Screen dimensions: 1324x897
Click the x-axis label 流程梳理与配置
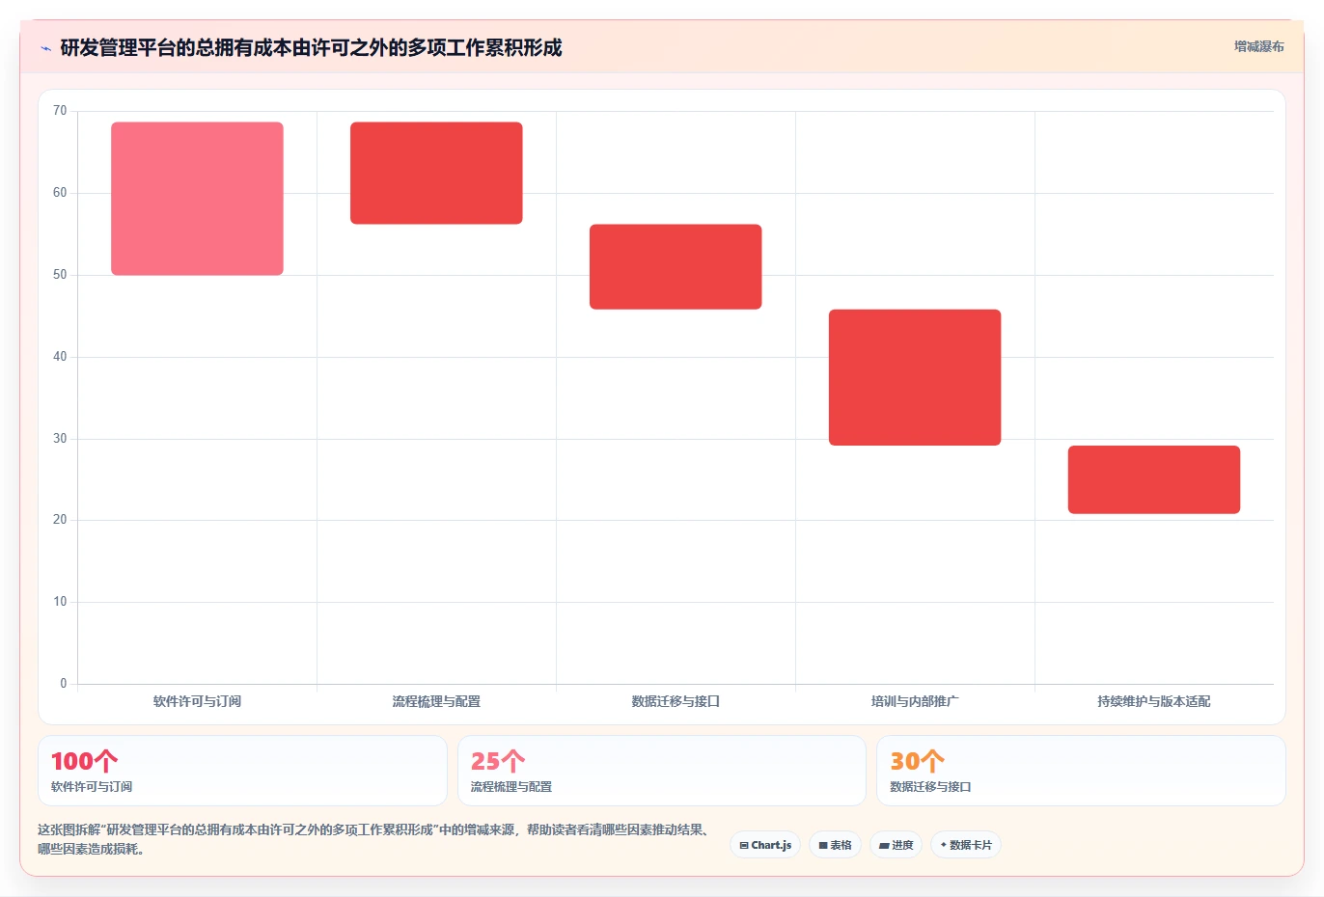coord(436,701)
